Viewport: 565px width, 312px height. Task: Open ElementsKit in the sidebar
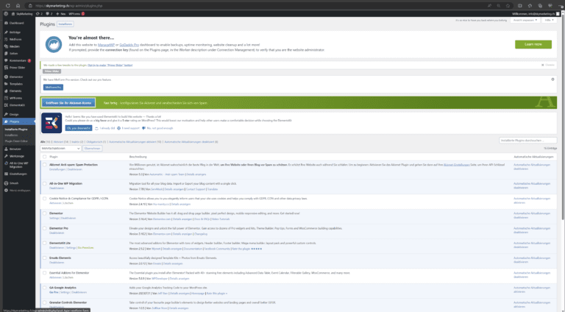coord(17,104)
